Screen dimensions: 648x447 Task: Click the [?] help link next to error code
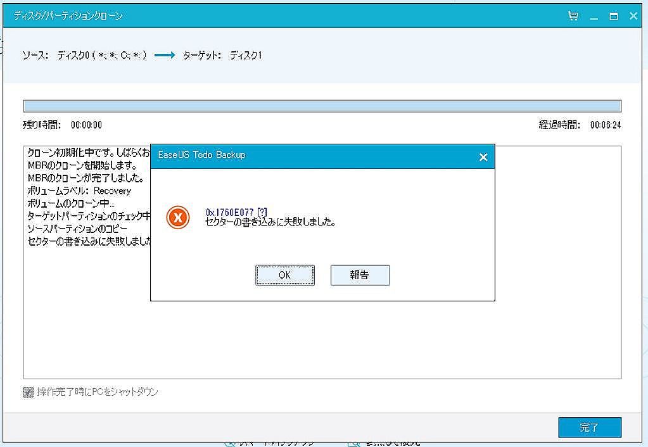tap(262, 212)
